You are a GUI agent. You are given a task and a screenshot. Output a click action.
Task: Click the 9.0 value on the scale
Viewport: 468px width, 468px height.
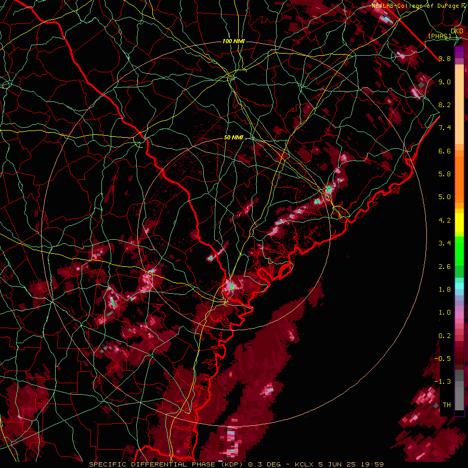(445, 82)
